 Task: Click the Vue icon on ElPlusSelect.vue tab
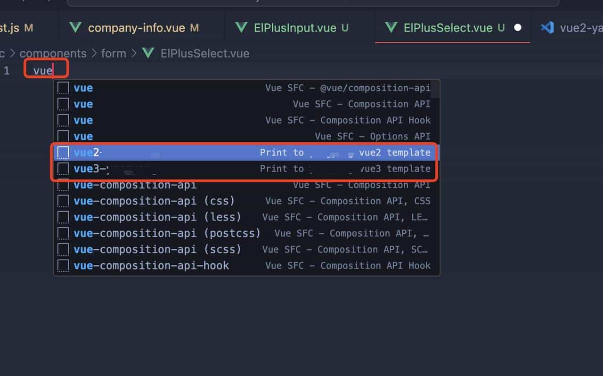click(392, 27)
